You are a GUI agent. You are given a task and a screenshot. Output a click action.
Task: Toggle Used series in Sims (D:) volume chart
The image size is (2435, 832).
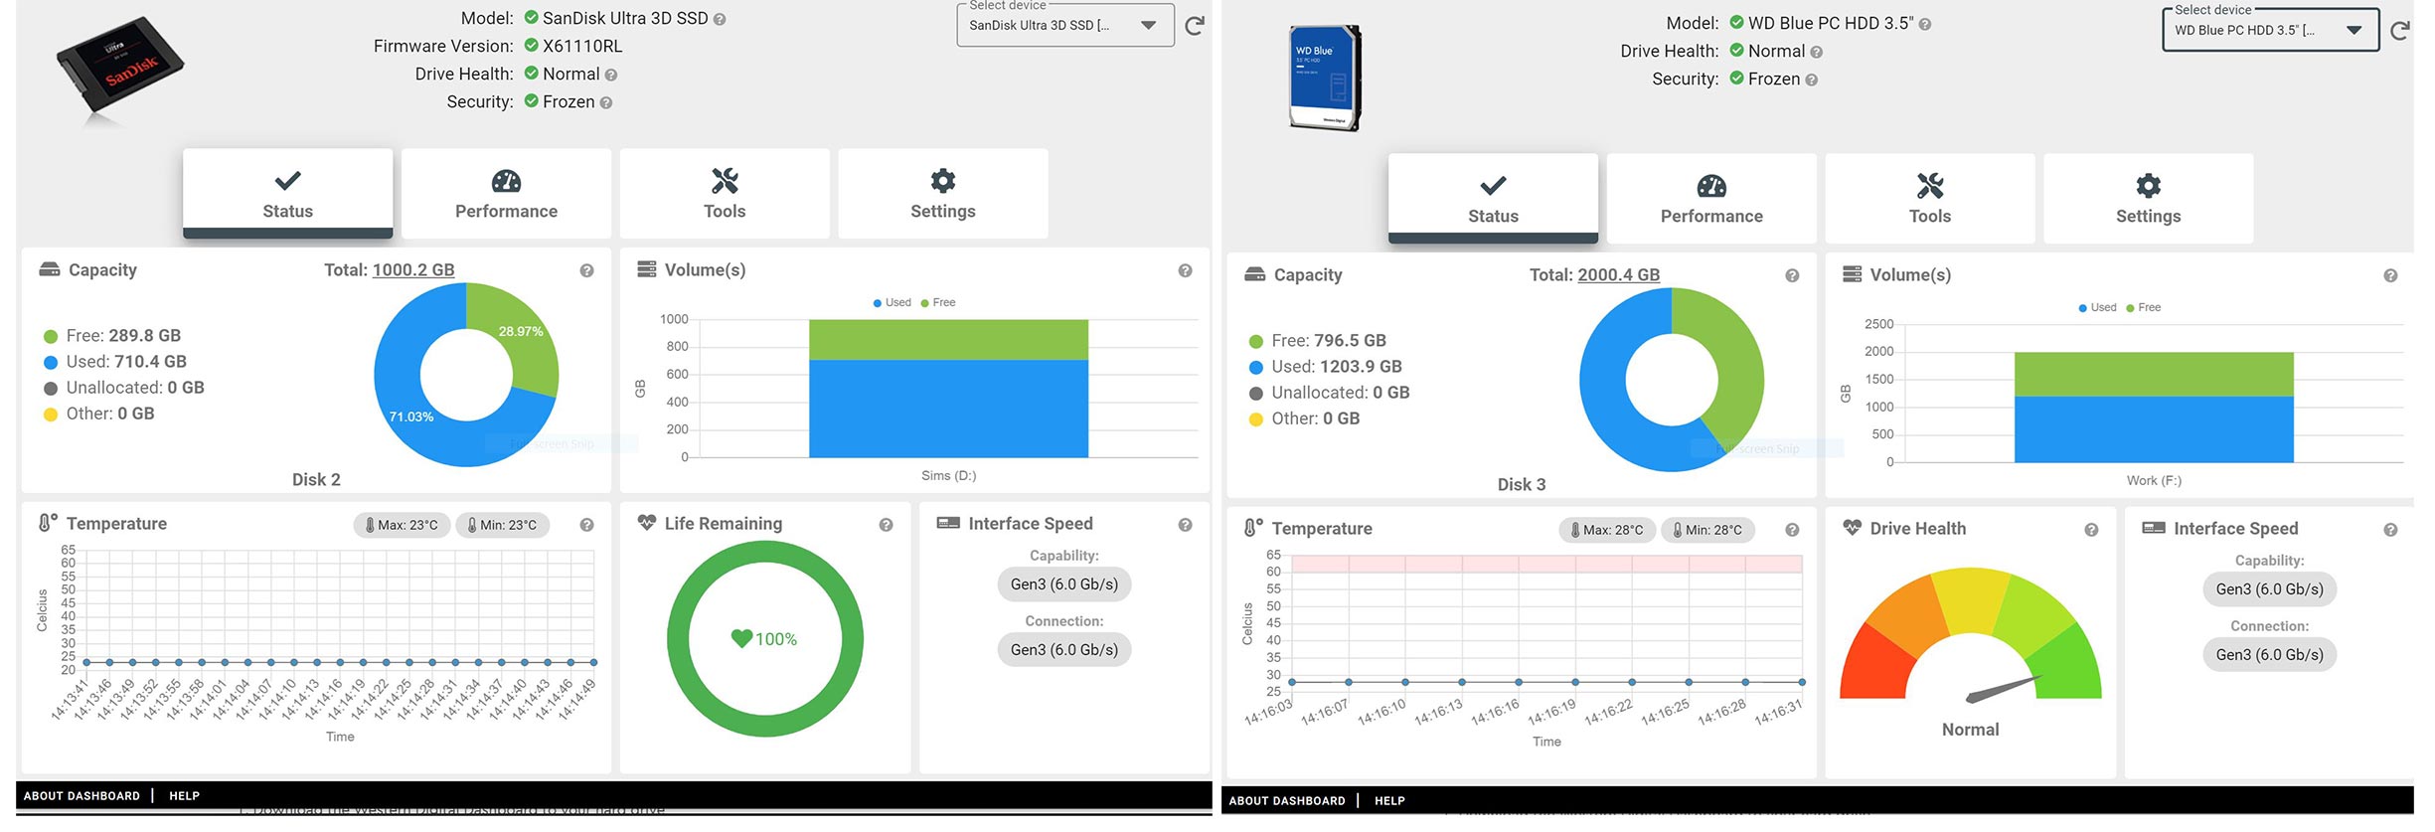tap(892, 302)
